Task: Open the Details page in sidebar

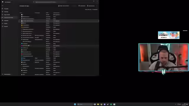Action: pos(9,24)
